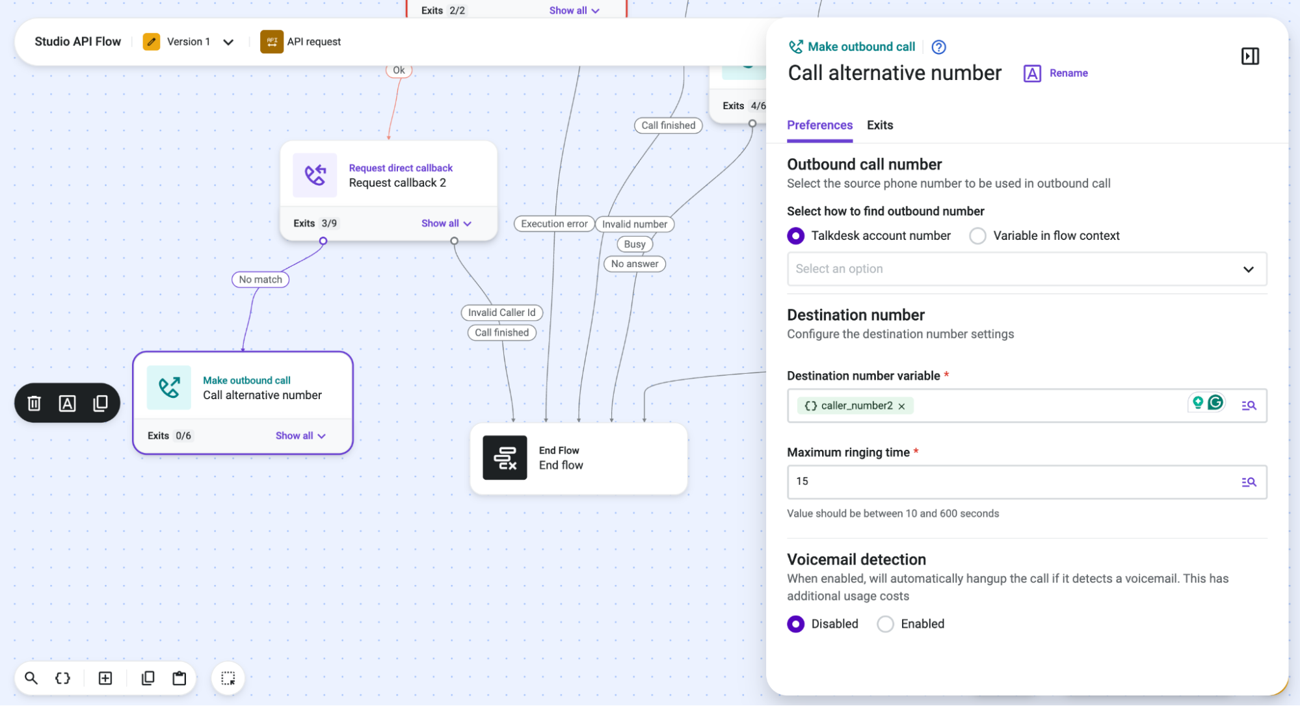Collapse the side panel with the panel icon
Screen dimensions: 1300x706
coord(1249,56)
